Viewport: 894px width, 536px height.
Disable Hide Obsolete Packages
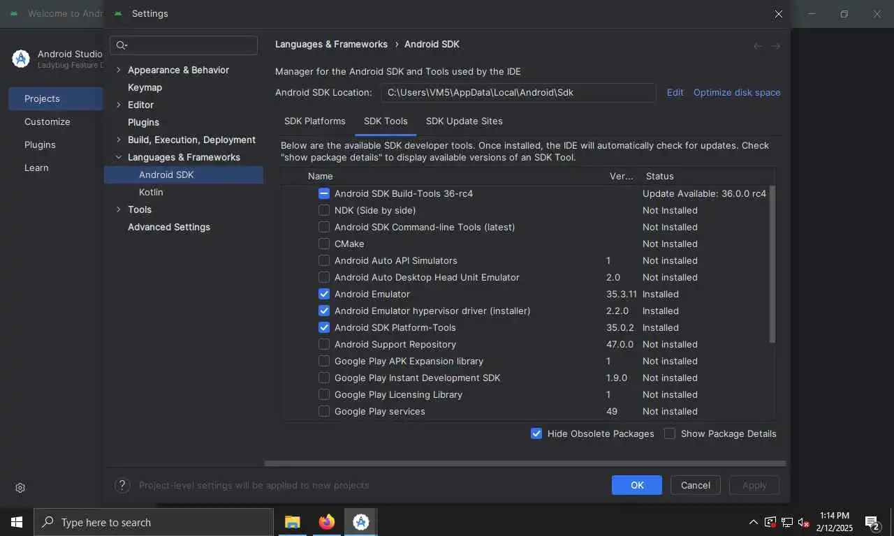click(x=536, y=433)
